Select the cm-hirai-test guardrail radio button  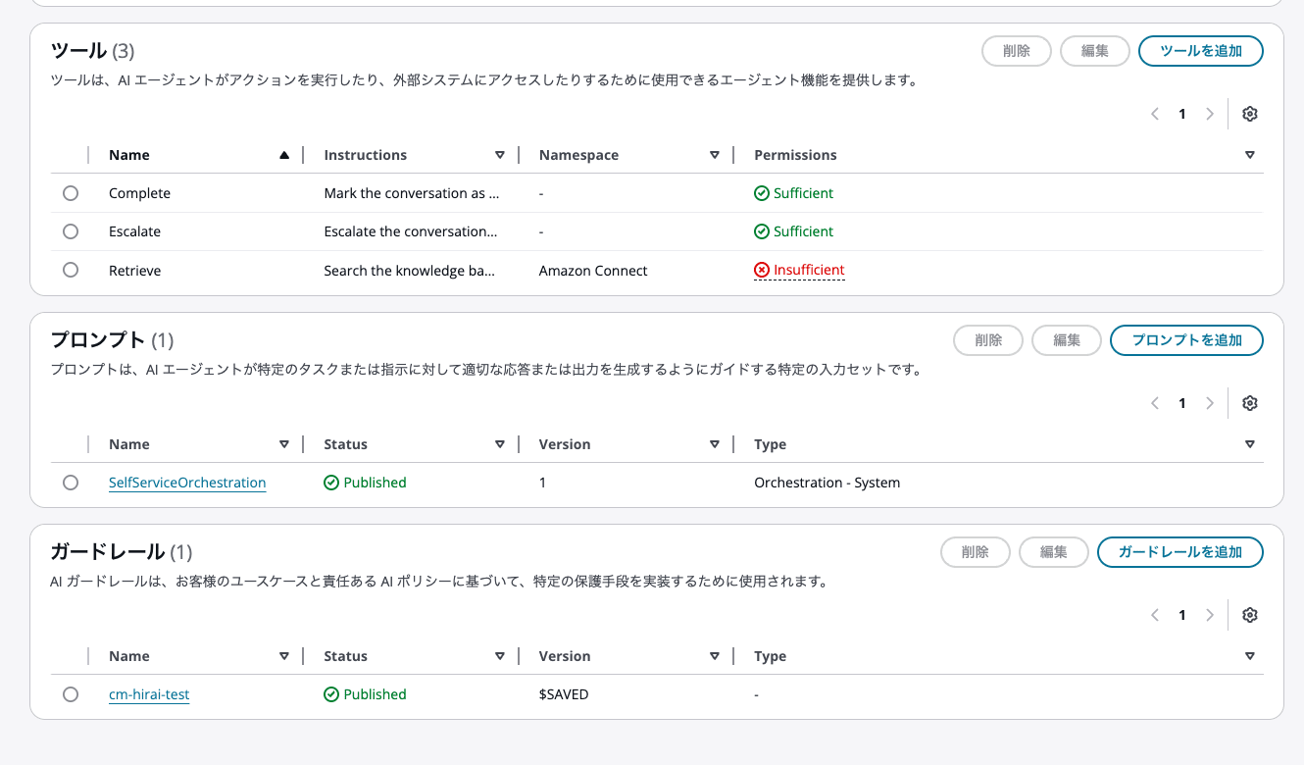coord(71,693)
